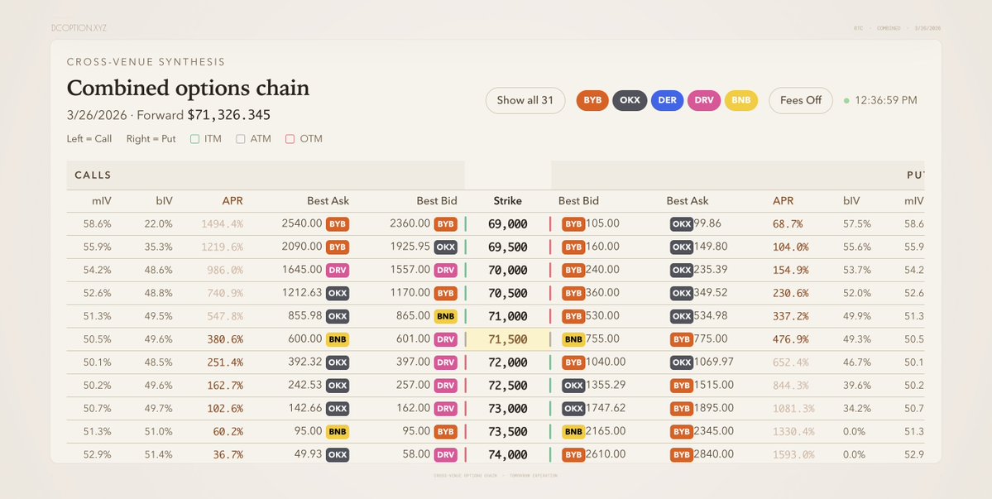The width and height of the screenshot is (992, 499).
Task: Click the call bIV value 35.3%
Action: pyautogui.click(x=158, y=247)
